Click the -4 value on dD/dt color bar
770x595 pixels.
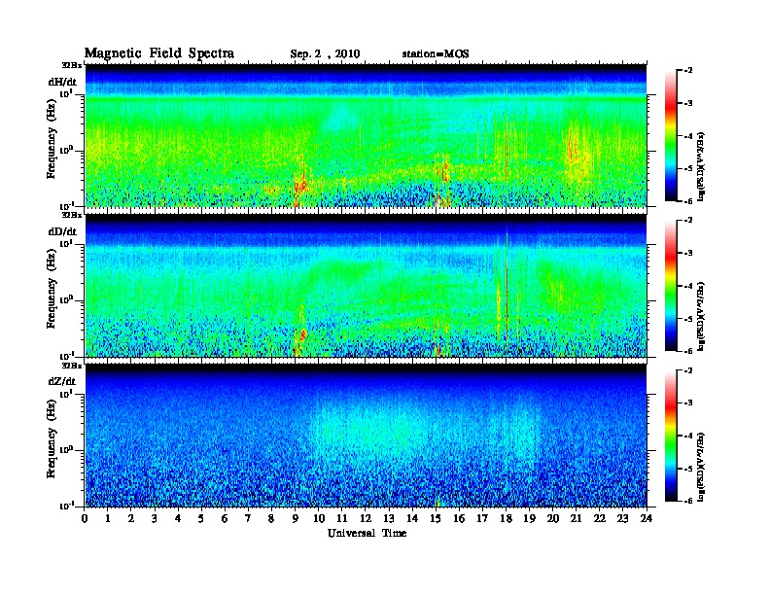click(x=688, y=286)
